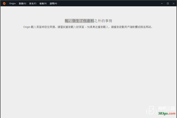
Task: Click the orange Origin logo icon
Action: pos(4,4)
